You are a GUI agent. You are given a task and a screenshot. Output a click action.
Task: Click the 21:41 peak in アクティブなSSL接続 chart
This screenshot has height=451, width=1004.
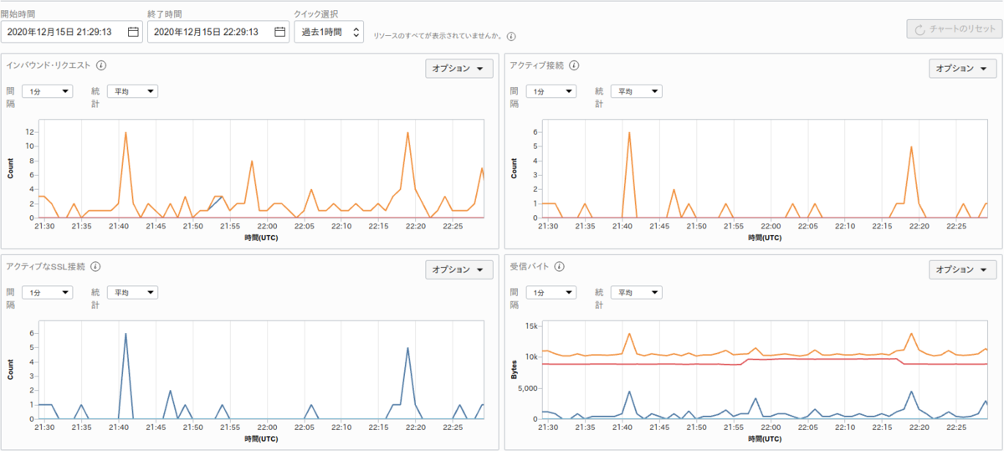pyautogui.click(x=125, y=333)
